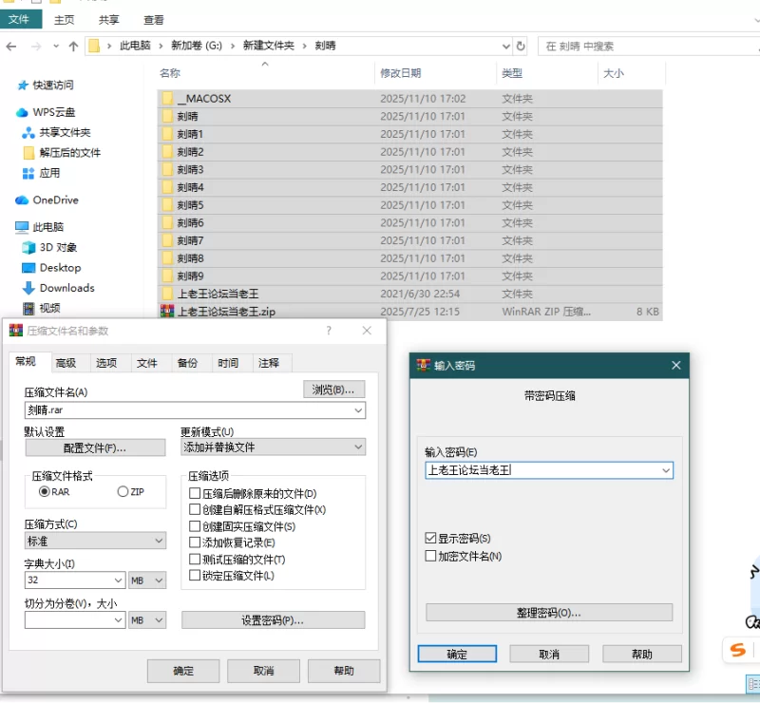
Task: Click the 设置密码(P)... button
Action: [x=273, y=620]
